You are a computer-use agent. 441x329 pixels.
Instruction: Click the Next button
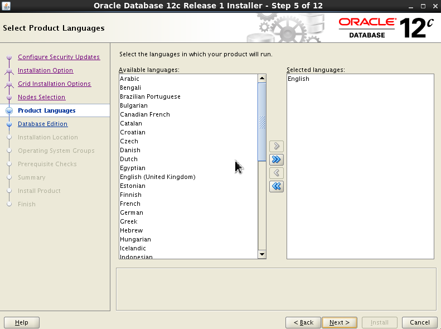(x=340, y=322)
